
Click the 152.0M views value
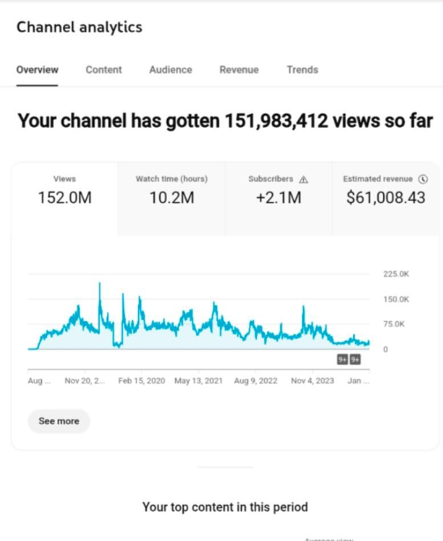(x=64, y=198)
